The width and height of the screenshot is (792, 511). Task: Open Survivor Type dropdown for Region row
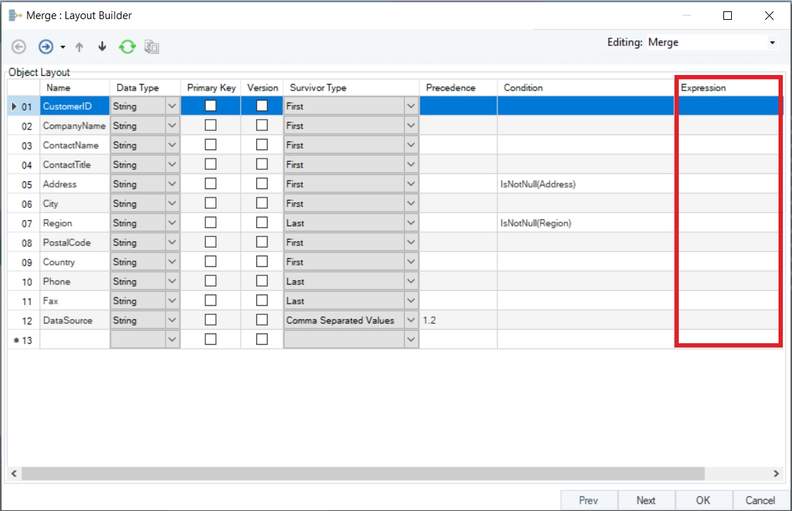[x=411, y=223]
